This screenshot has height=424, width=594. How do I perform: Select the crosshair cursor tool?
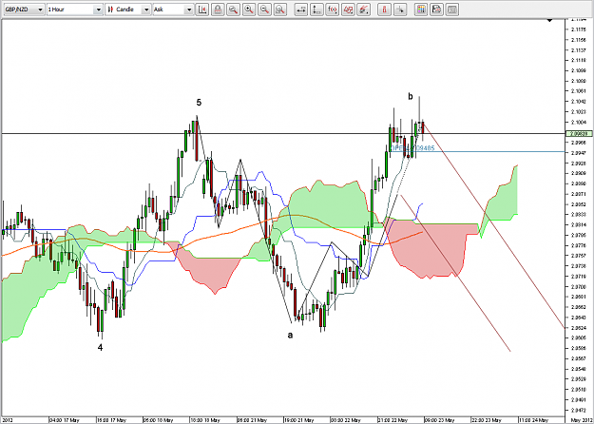[400, 10]
